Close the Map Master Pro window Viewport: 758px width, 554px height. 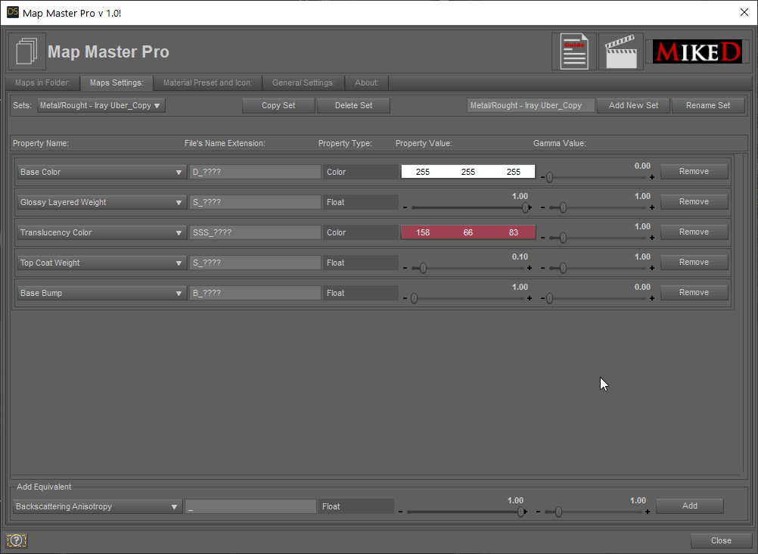[x=744, y=13]
